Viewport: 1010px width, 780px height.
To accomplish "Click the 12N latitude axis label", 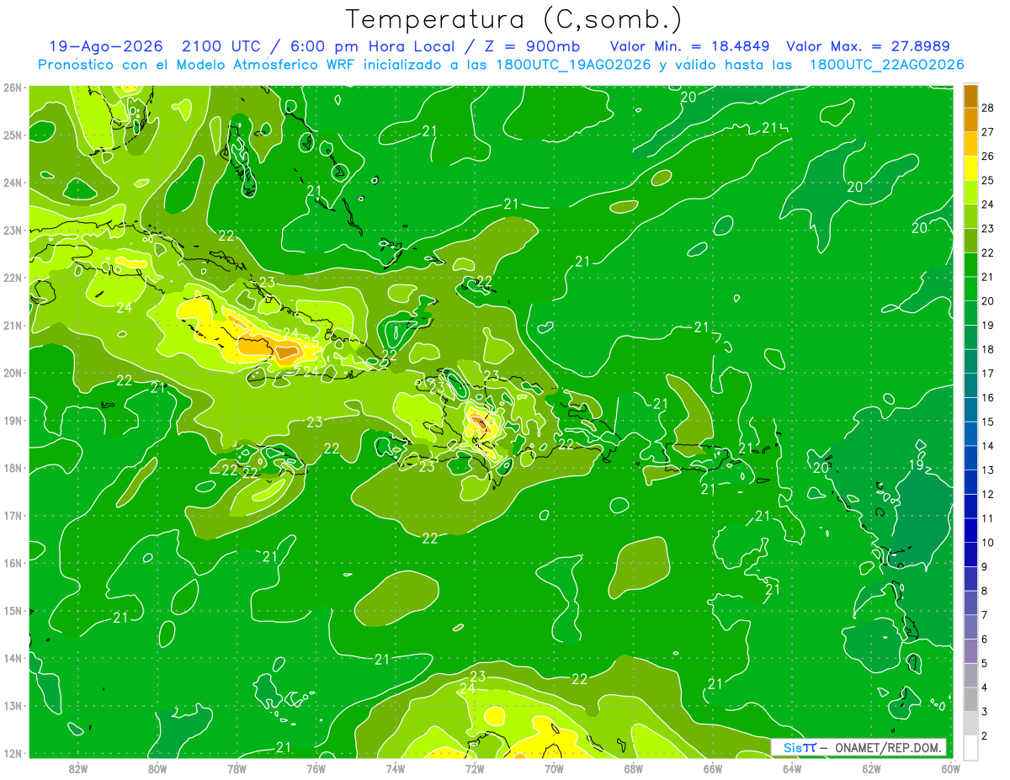I will point(13,752).
